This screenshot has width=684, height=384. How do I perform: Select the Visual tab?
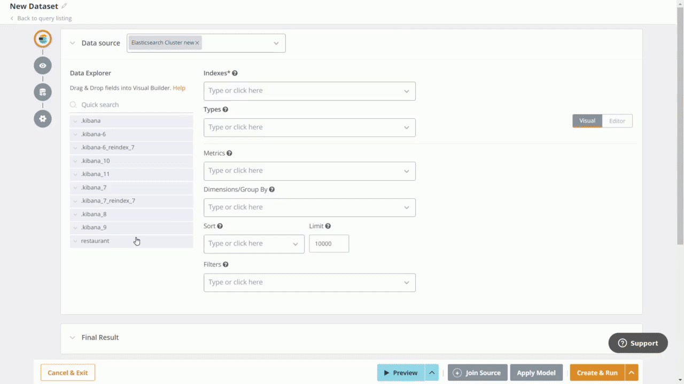pos(587,121)
